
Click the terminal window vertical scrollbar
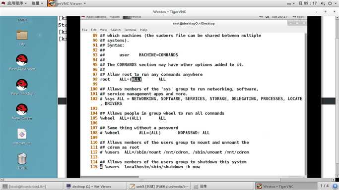click(x=306, y=104)
